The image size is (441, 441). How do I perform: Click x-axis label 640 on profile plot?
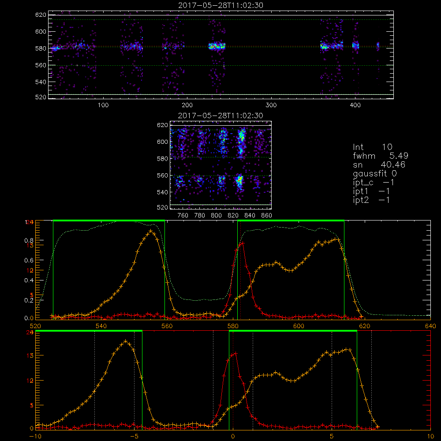pos(430,326)
